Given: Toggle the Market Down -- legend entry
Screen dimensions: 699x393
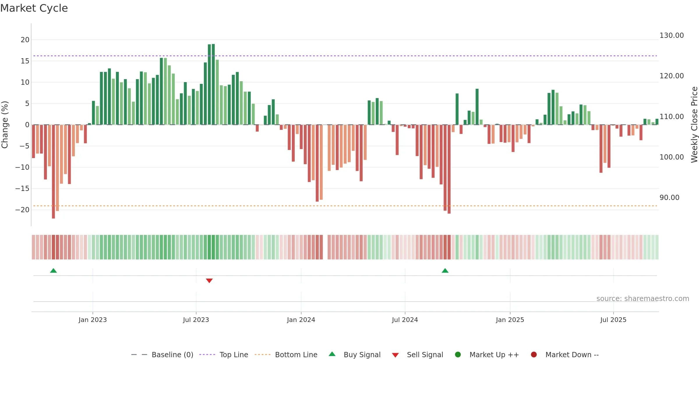Looking at the screenshot, I should tap(564, 355).
